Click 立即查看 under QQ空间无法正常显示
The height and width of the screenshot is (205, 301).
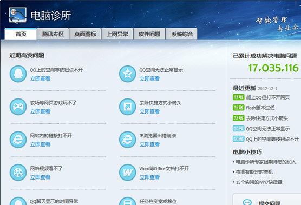point(149,78)
